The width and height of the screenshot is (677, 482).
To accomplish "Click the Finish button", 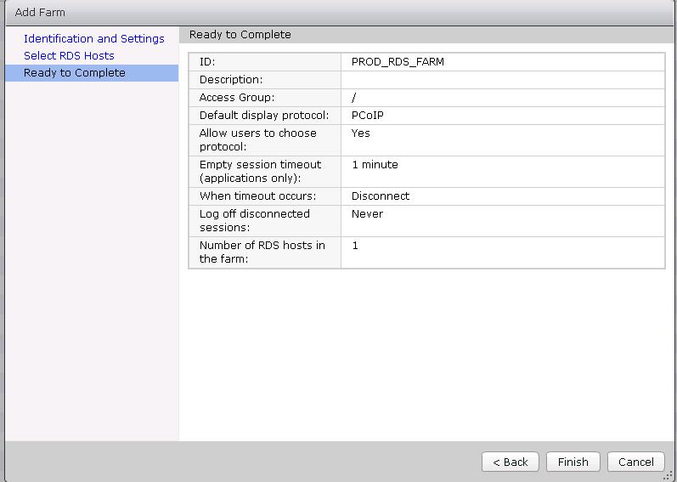I will pos(573,462).
